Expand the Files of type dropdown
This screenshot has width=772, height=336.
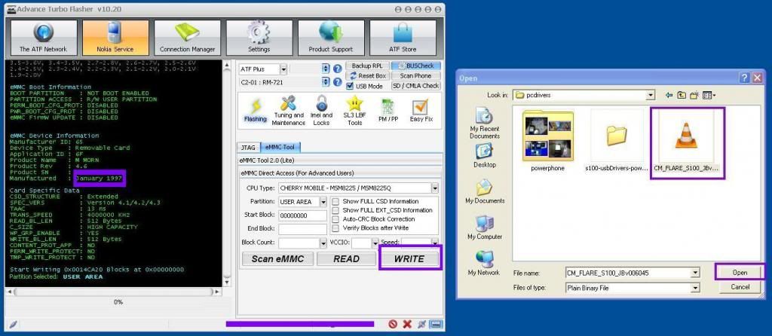695,287
